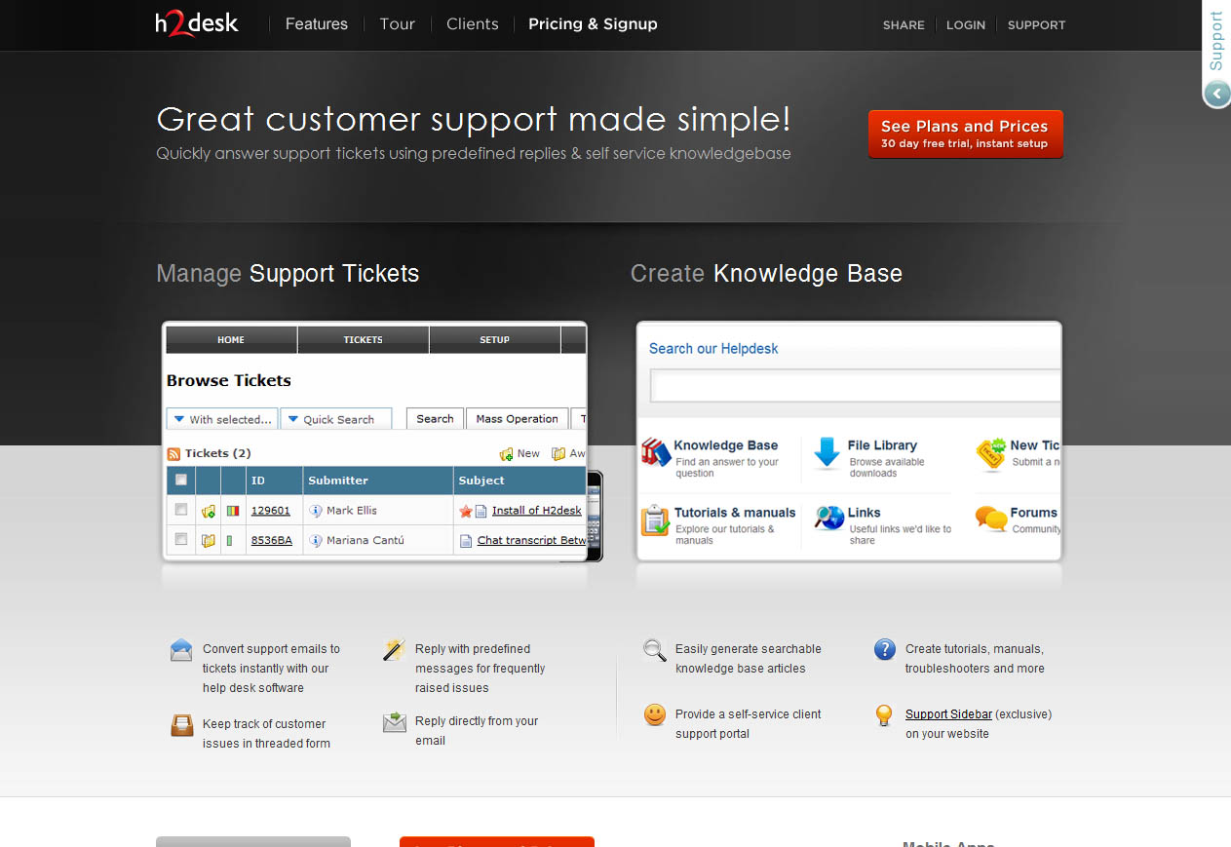Click the New ticket icon
Viewport: 1231px width, 847px height.
(506, 454)
